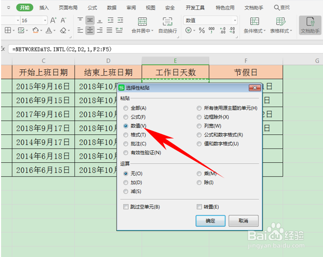Image resolution: width=323 pixels, height=257 pixels.
Task: Expand the font color dropdown arrow
Action: [55, 31]
